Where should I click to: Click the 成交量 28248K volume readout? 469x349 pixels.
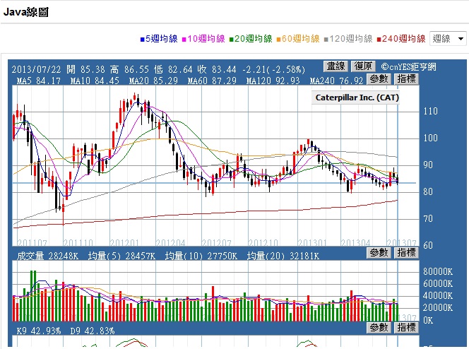click(47, 256)
